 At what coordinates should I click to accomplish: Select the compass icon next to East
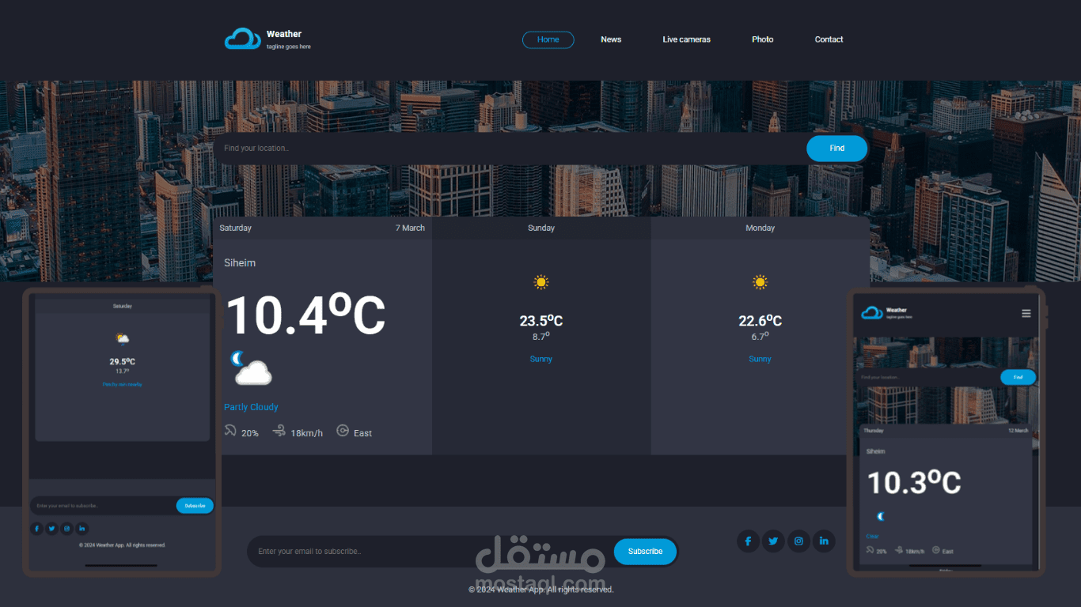point(342,431)
